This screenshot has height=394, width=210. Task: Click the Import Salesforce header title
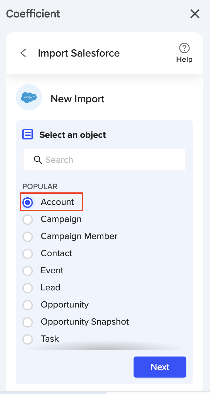(79, 53)
